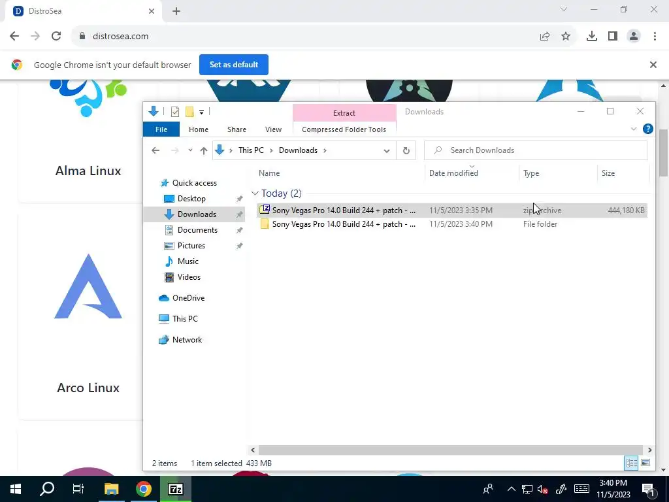Screen dimensions: 669x502
Task: Click the Explorer forward arrow
Action: (x=175, y=150)
